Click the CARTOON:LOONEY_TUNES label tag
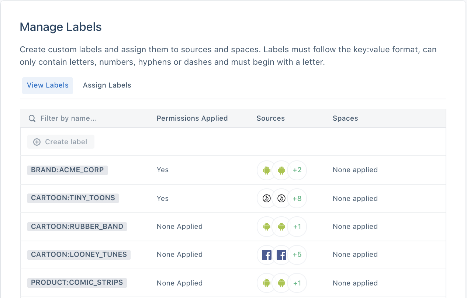The image size is (467, 298). pos(79,255)
